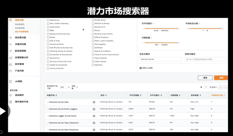The height and width of the screenshot is (136, 233).
Task: Open 海外服务市场 in the sidebar
Action: tap(22, 102)
